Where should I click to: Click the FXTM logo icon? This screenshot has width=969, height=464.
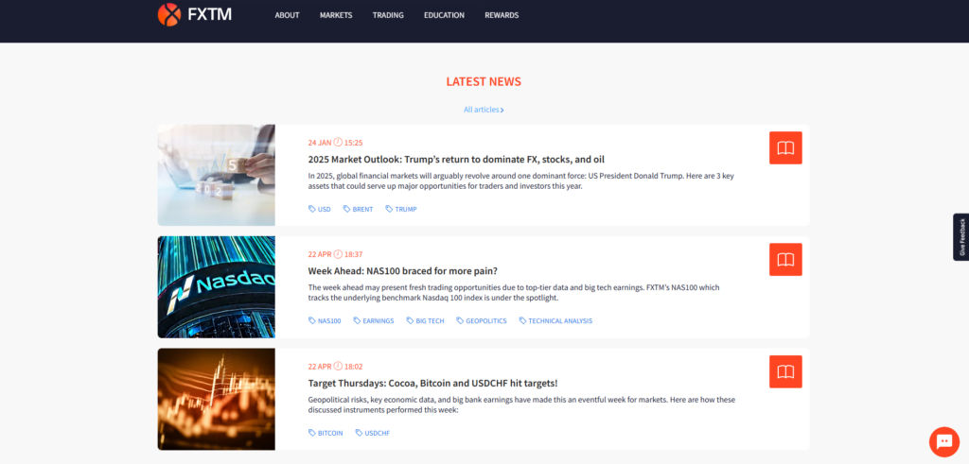coord(169,14)
